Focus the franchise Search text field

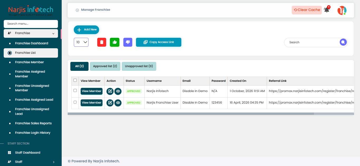[312, 42]
